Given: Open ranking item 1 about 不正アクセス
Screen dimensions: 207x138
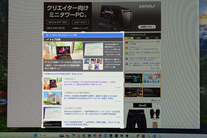Looking at the screenshot, I should tap(144, 43).
